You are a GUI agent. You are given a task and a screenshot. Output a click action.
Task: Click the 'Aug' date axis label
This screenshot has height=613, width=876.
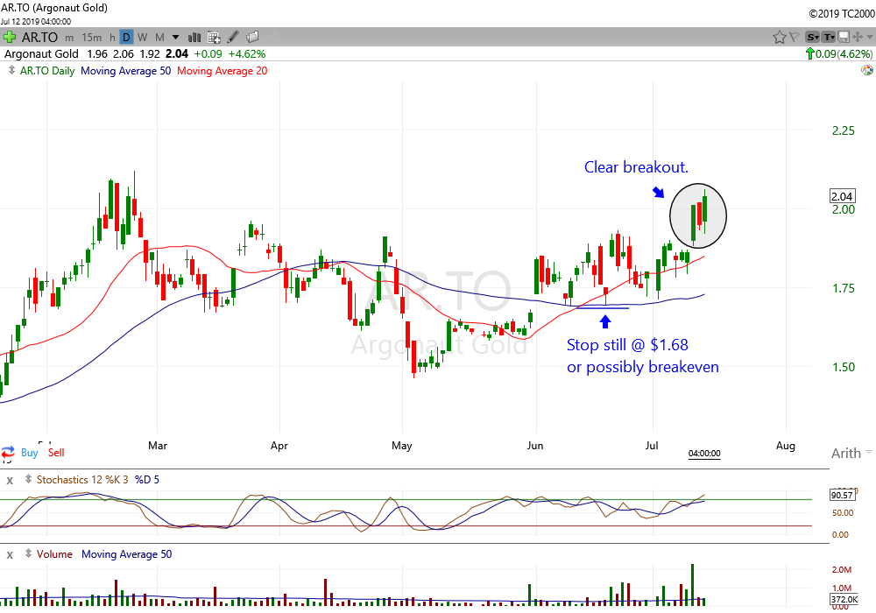click(x=786, y=446)
